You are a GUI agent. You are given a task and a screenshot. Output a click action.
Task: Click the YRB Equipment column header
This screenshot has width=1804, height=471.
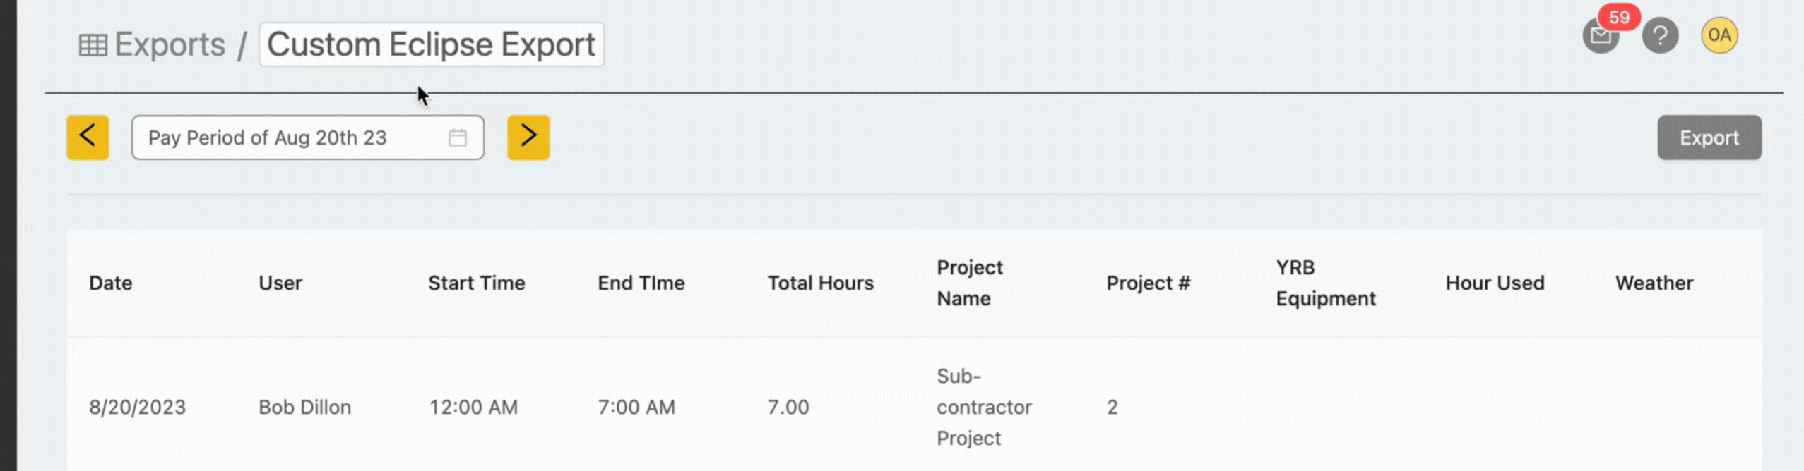coord(1325,283)
